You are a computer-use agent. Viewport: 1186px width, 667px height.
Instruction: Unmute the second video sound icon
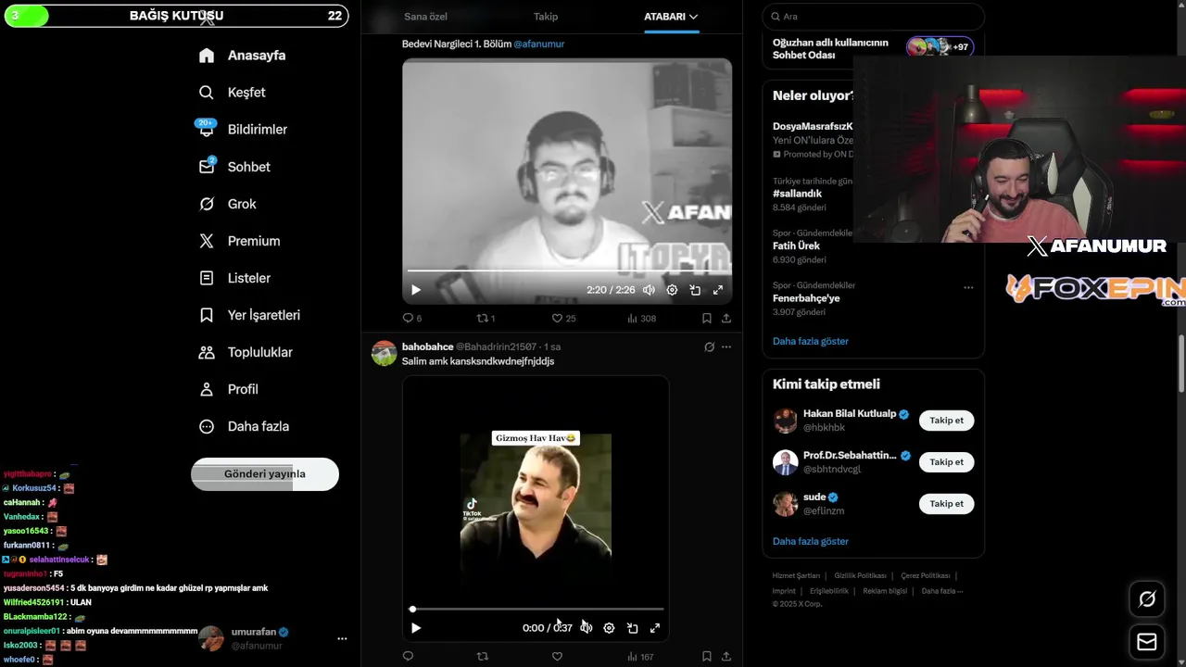coord(587,628)
